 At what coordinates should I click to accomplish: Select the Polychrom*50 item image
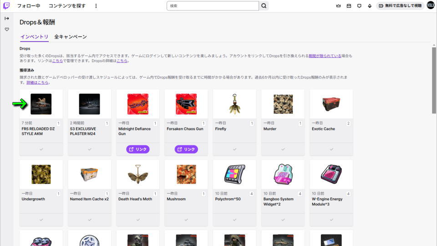coord(234,174)
